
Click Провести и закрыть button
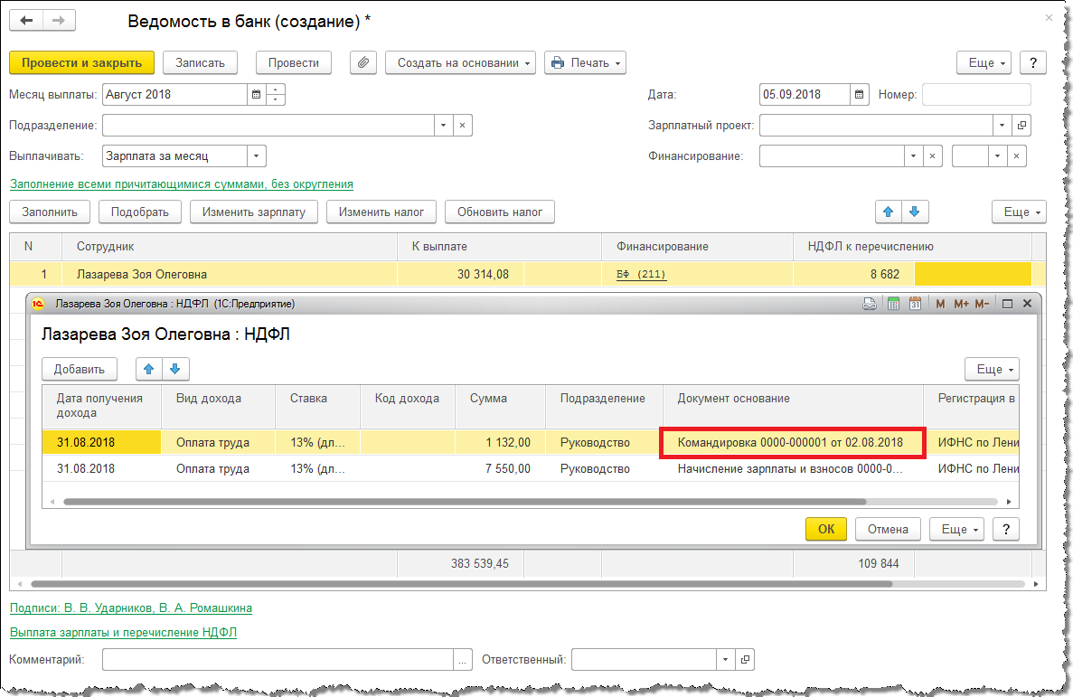(81, 62)
